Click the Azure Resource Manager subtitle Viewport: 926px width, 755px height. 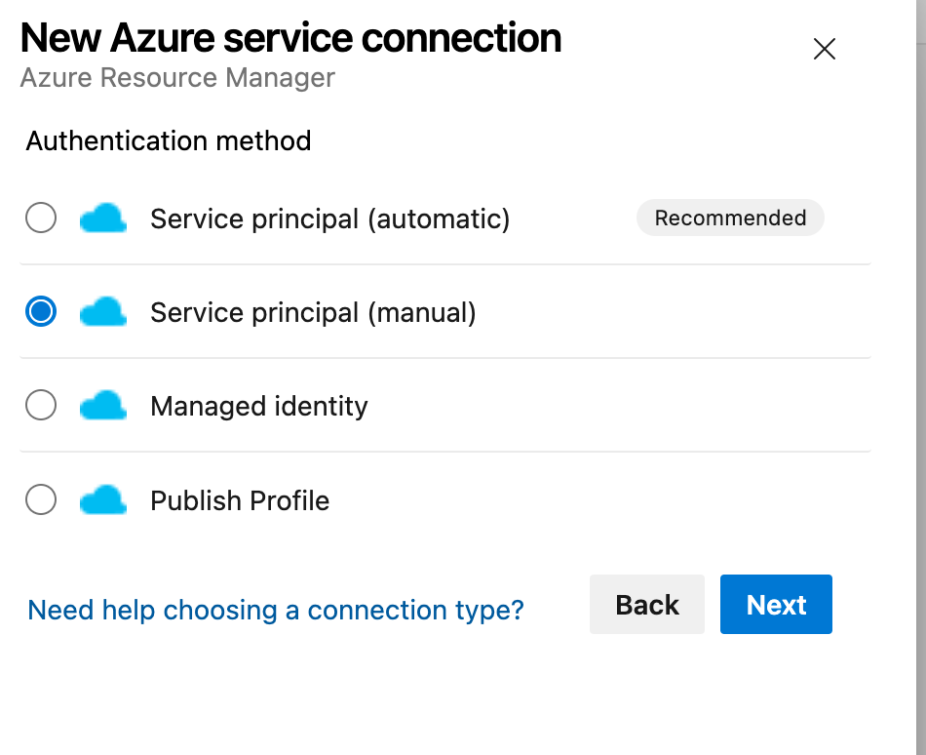[x=177, y=78]
